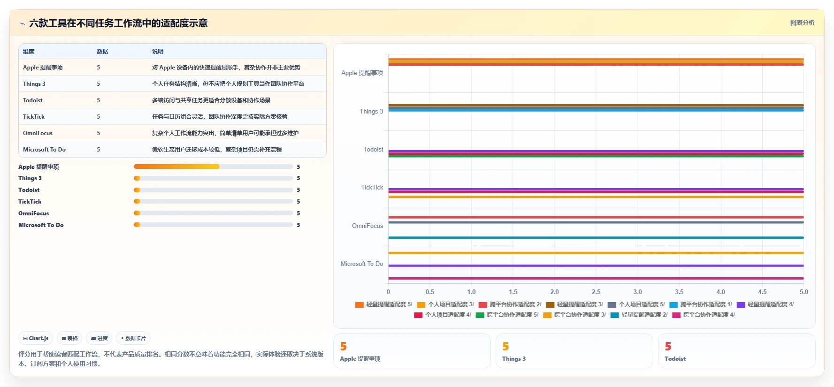
Task: Click the small blue icon beside the title
Action: 22,23
